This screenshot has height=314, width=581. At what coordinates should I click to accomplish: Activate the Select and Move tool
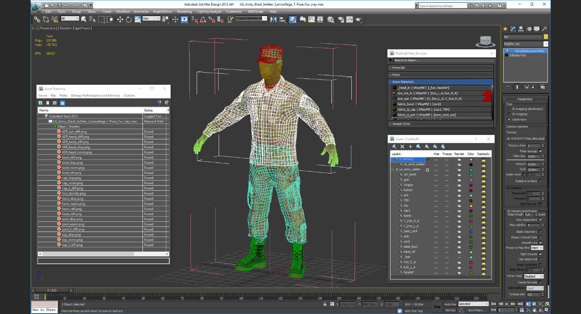point(120,19)
